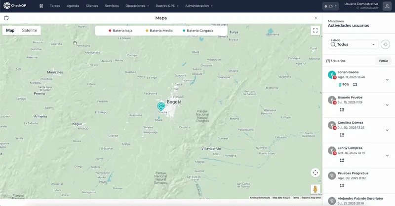Click the Bateria baja red legend dot

(110, 31)
